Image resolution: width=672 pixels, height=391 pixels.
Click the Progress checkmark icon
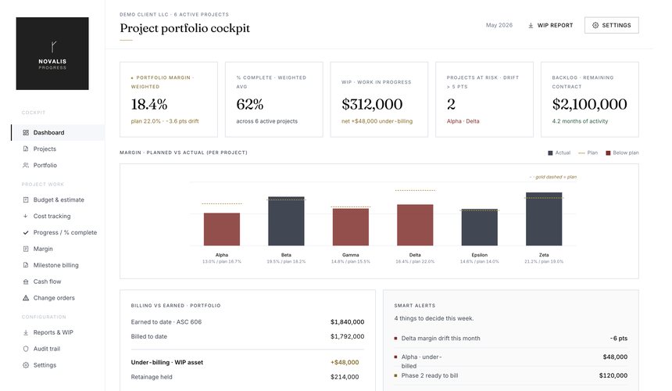point(26,232)
